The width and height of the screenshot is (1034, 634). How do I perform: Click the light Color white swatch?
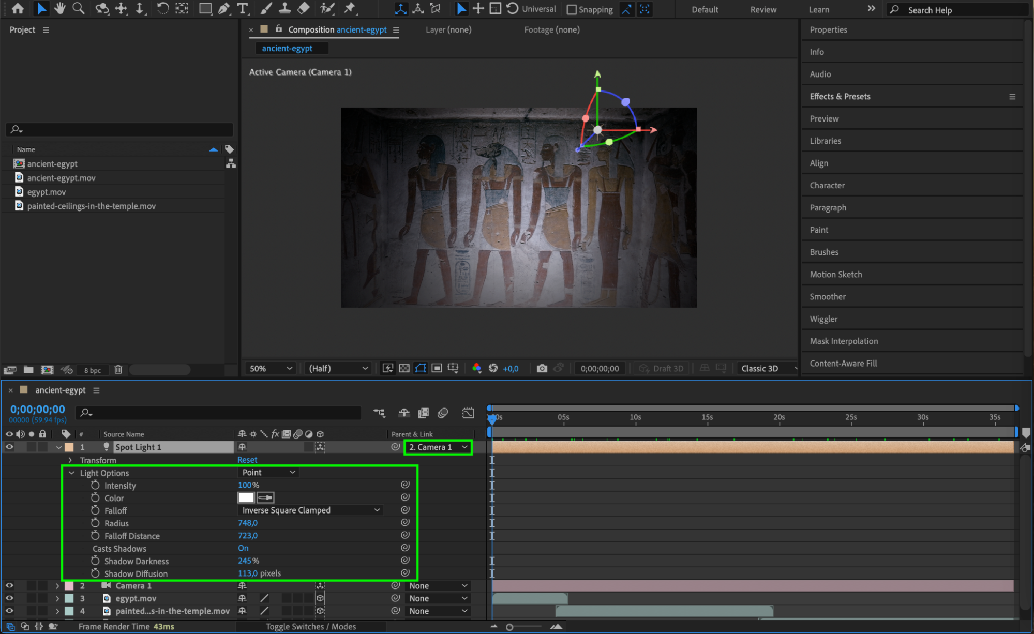pos(246,497)
